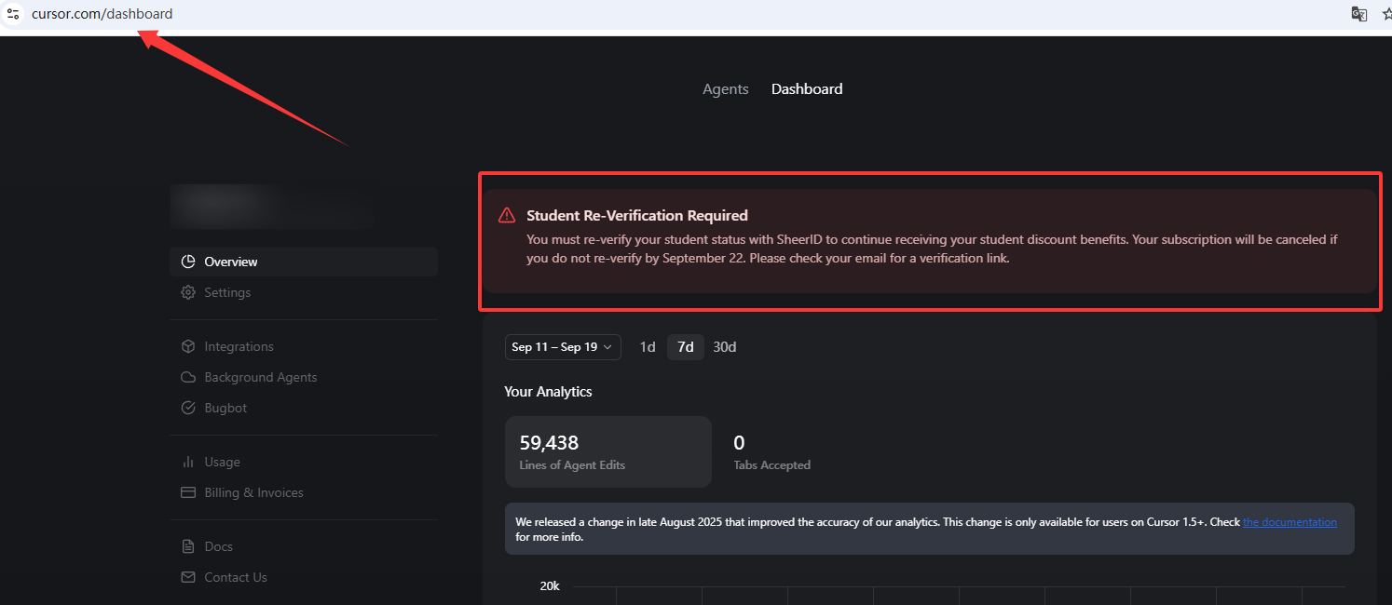Click the Integrations cube icon
Image resolution: width=1392 pixels, height=605 pixels.
[x=187, y=346]
